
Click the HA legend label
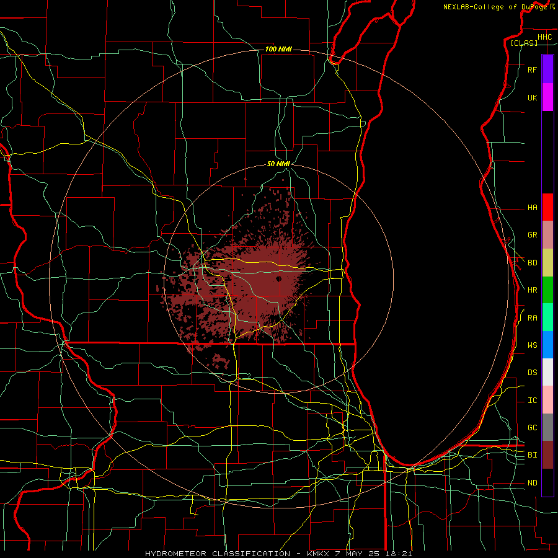pyautogui.click(x=532, y=208)
